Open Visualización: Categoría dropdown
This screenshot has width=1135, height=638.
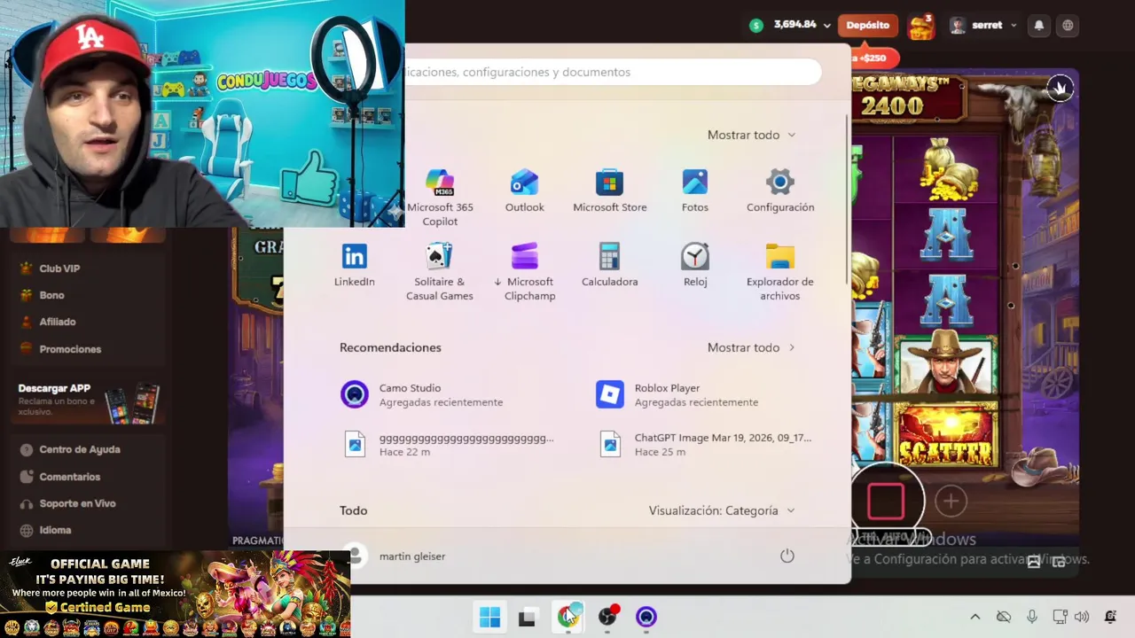point(721,510)
